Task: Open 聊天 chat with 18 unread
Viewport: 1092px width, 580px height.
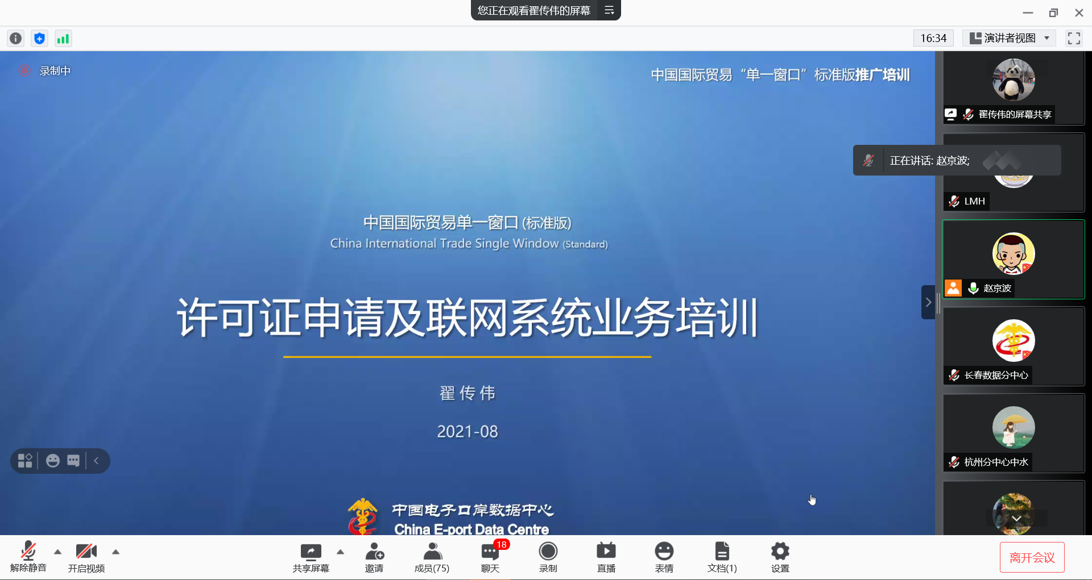Action: point(490,557)
